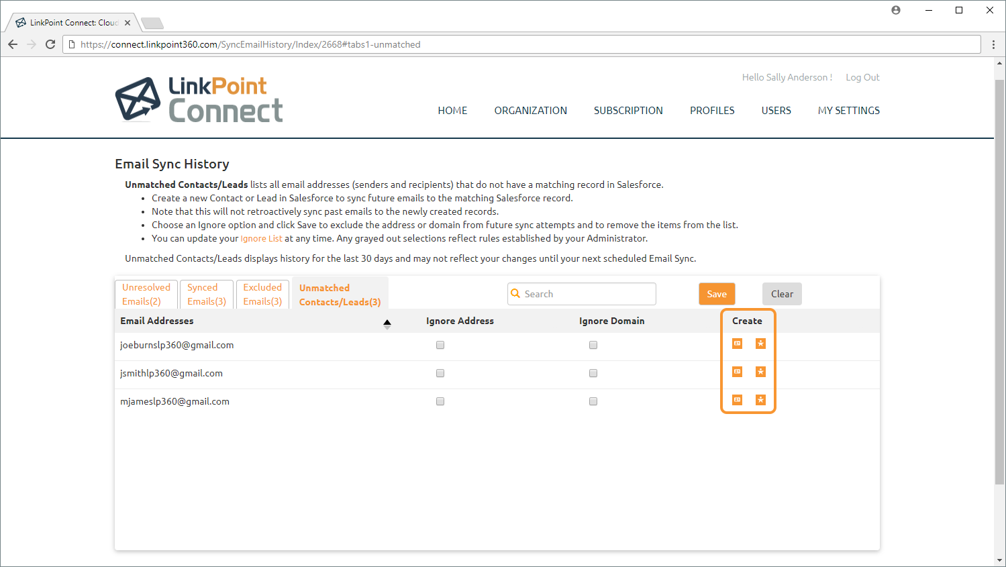Check Ignore Domain for jsmithlp360@gmail.com
Screen dimensions: 1006x567
(593, 373)
